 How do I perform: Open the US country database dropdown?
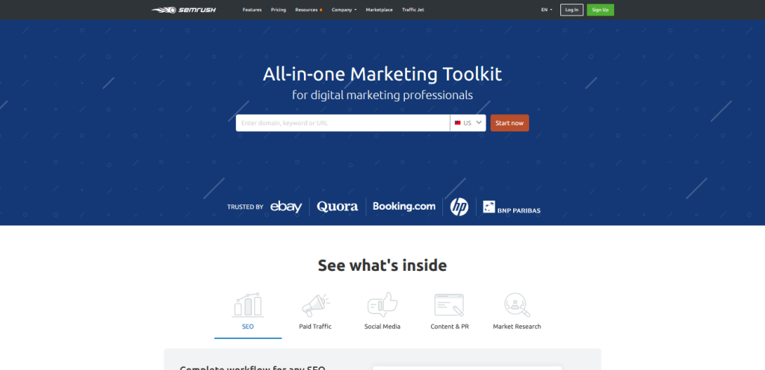468,123
